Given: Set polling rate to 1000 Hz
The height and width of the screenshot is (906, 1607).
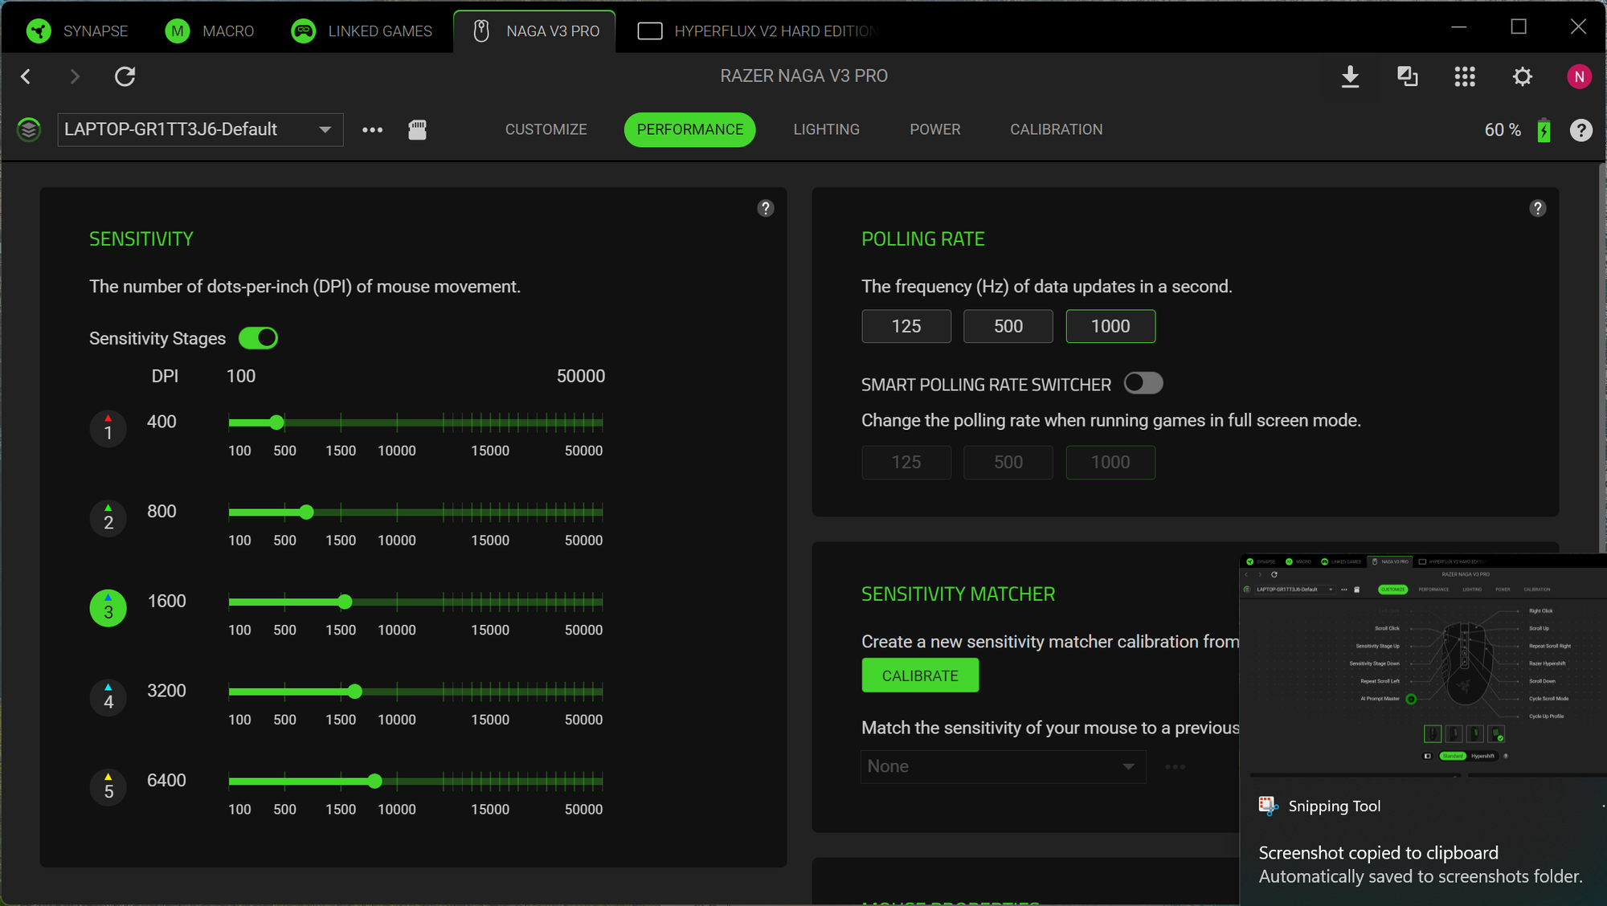Looking at the screenshot, I should tap(1110, 326).
